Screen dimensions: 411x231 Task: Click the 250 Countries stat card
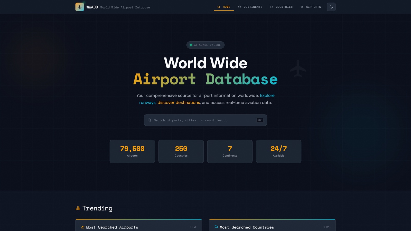181,151
